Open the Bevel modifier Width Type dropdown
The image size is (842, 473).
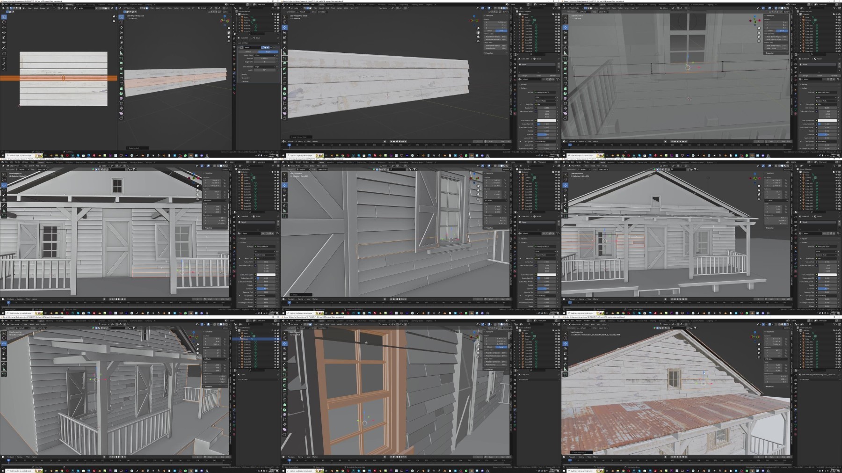click(265, 55)
